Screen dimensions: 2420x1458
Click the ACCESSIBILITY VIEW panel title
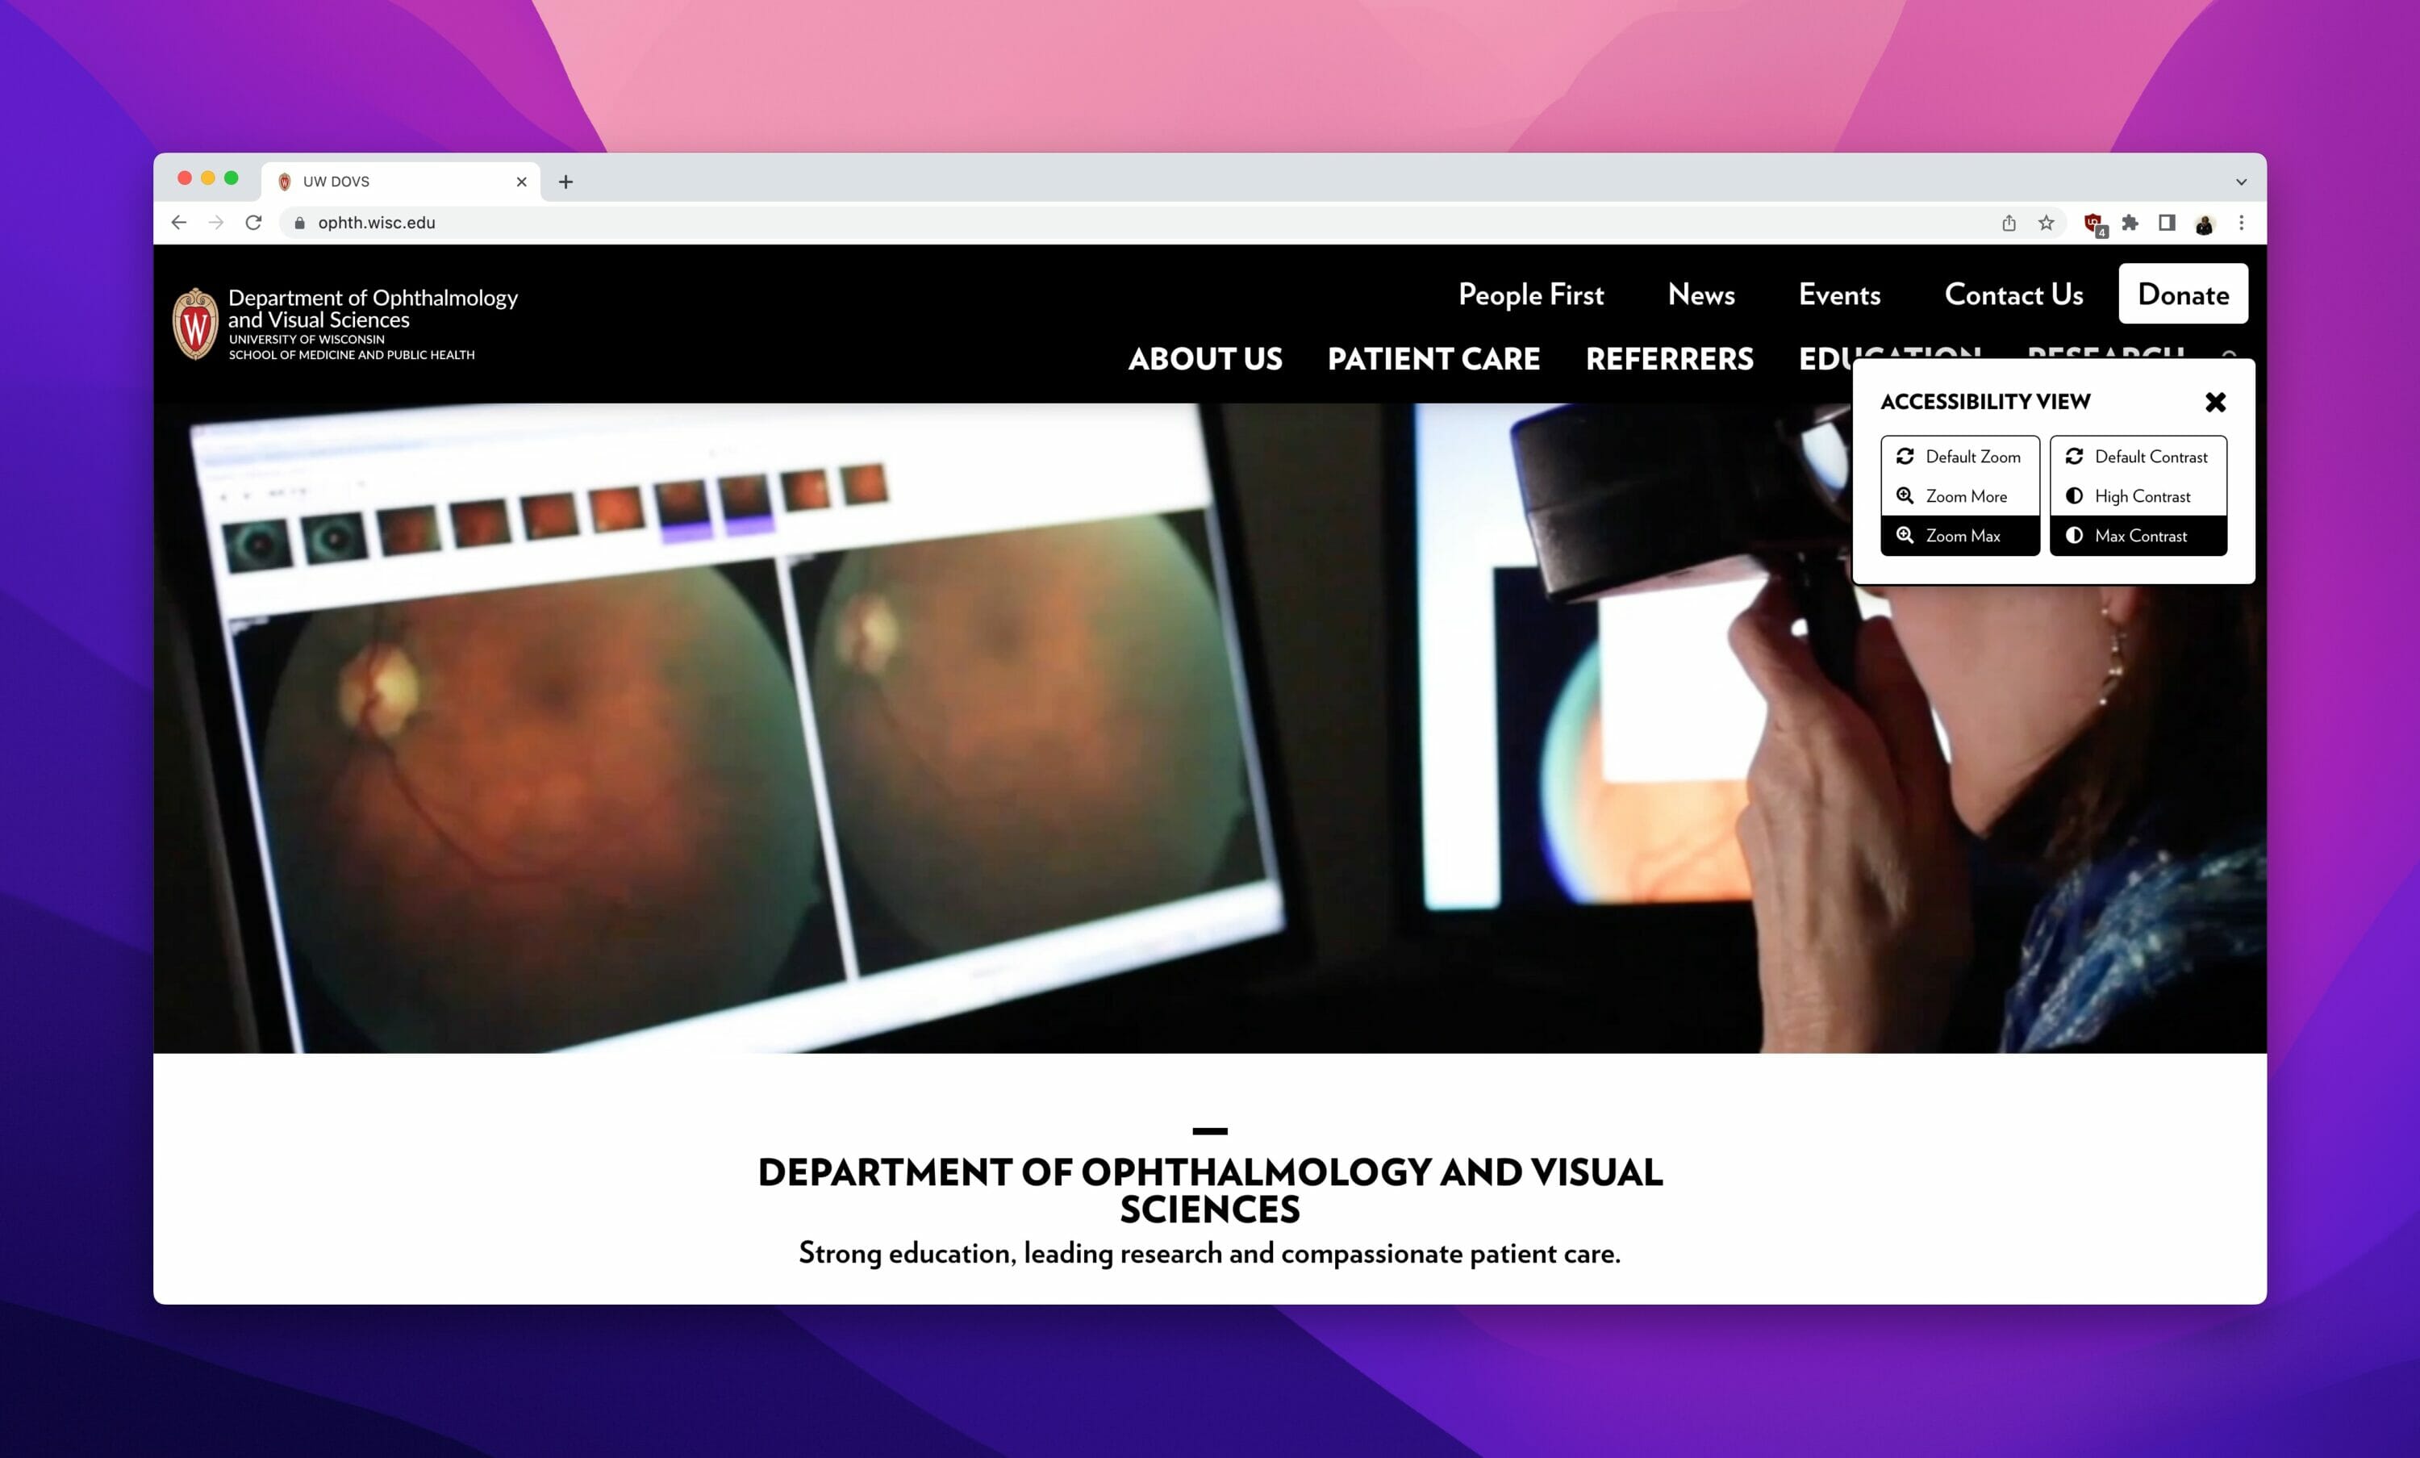pyautogui.click(x=1985, y=402)
